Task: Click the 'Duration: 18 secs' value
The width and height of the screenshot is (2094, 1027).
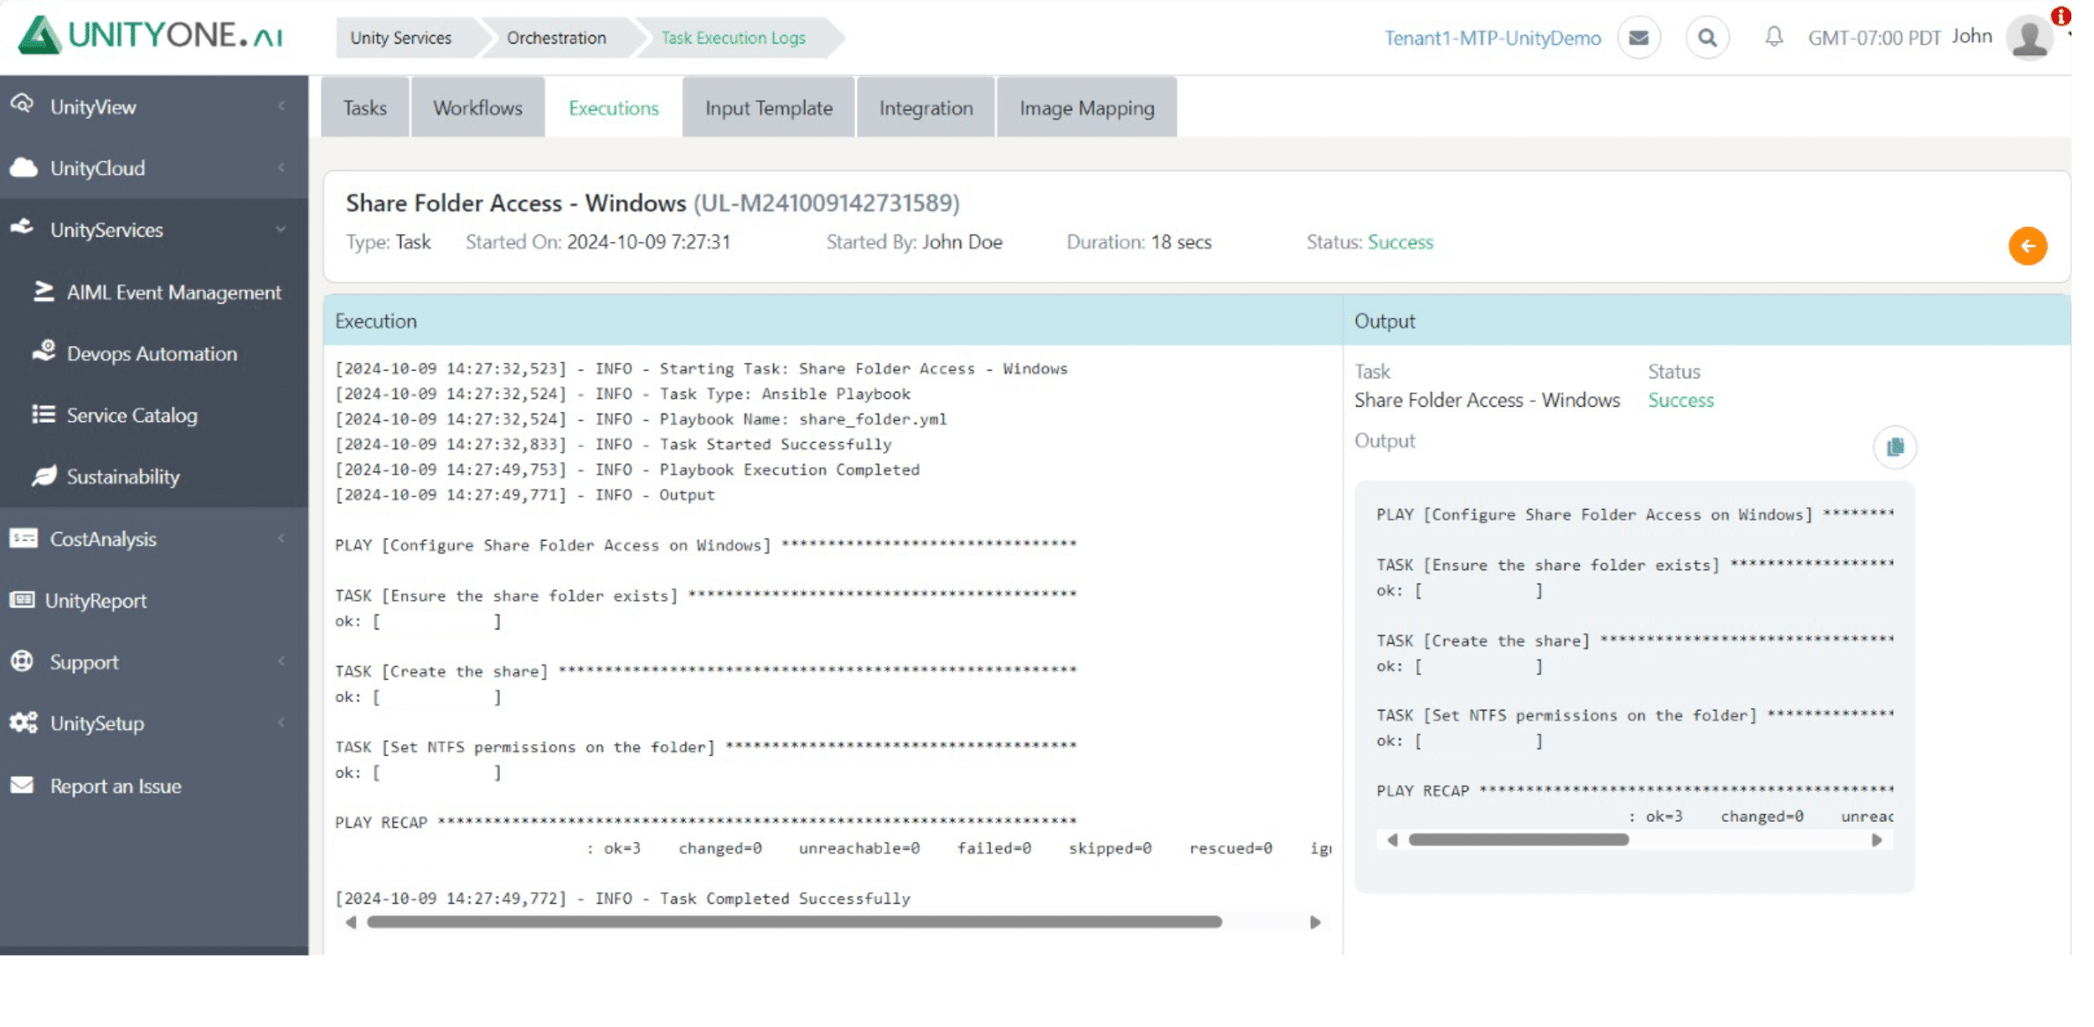Action: pyautogui.click(x=1181, y=242)
